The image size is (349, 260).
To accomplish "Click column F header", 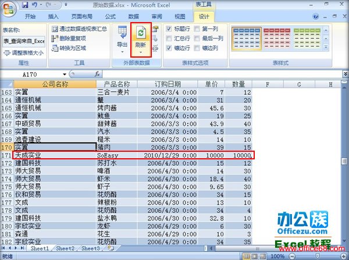I will [268, 84].
